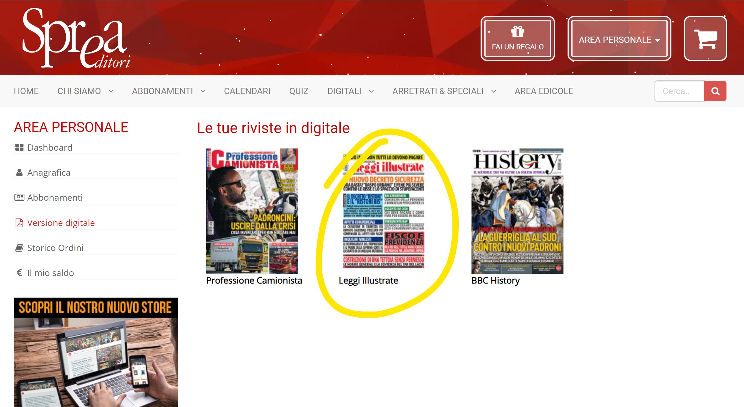
Task: Click the Dashboard grid icon
Action: coord(19,147)
